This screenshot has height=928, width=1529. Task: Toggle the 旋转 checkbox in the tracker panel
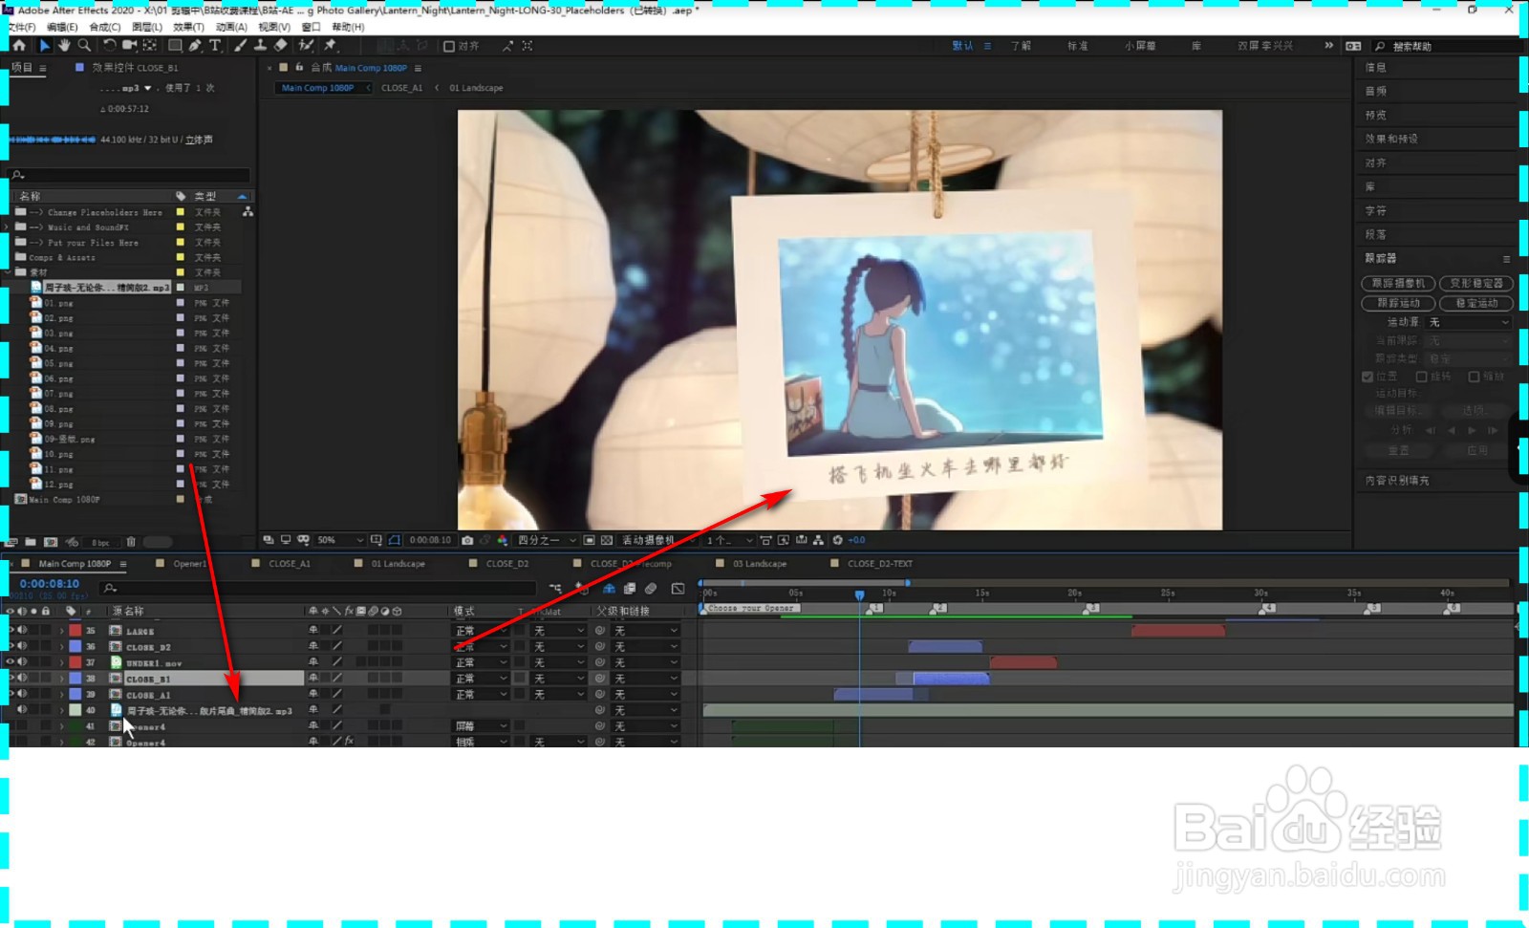(1421, 377)
